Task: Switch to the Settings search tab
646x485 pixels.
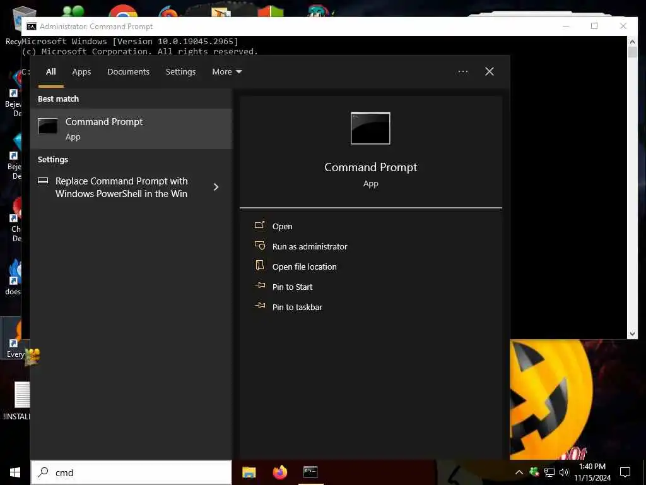Action: click(x=180, y=72)
